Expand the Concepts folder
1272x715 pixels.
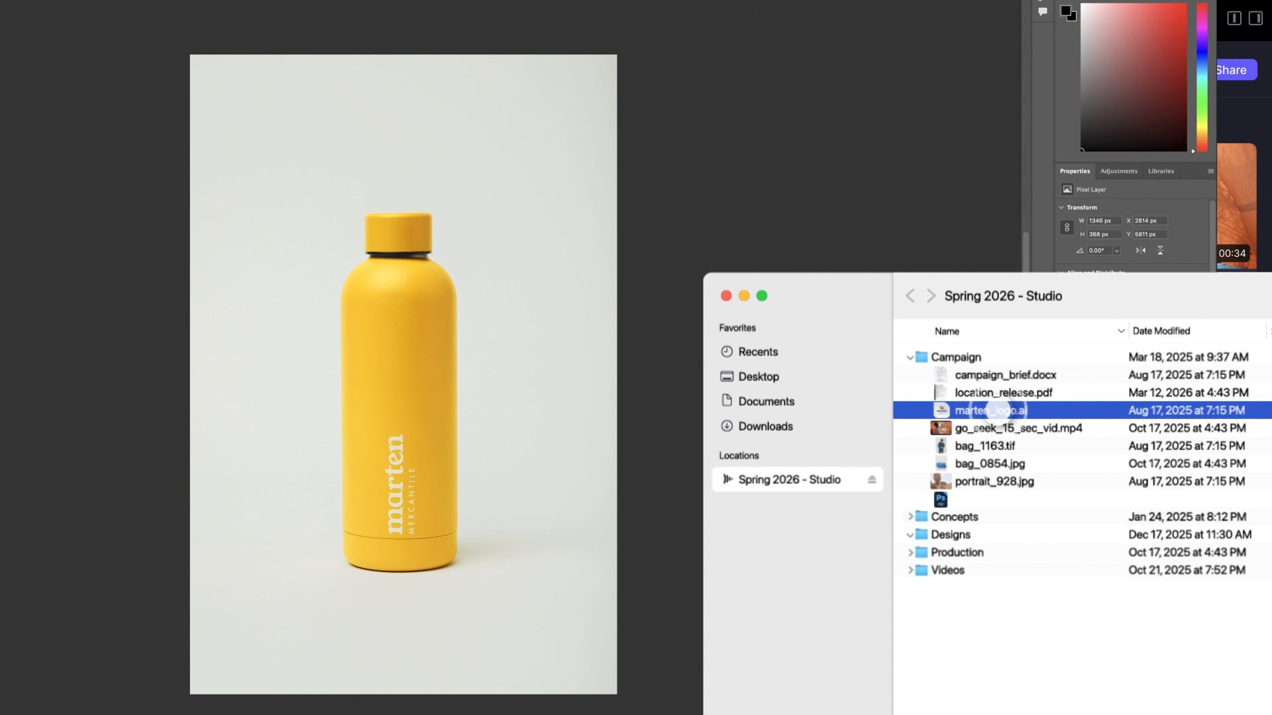(910, 516)
